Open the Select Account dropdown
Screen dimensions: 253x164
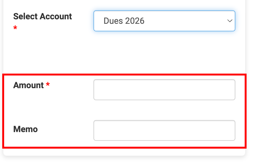[164, 21]
